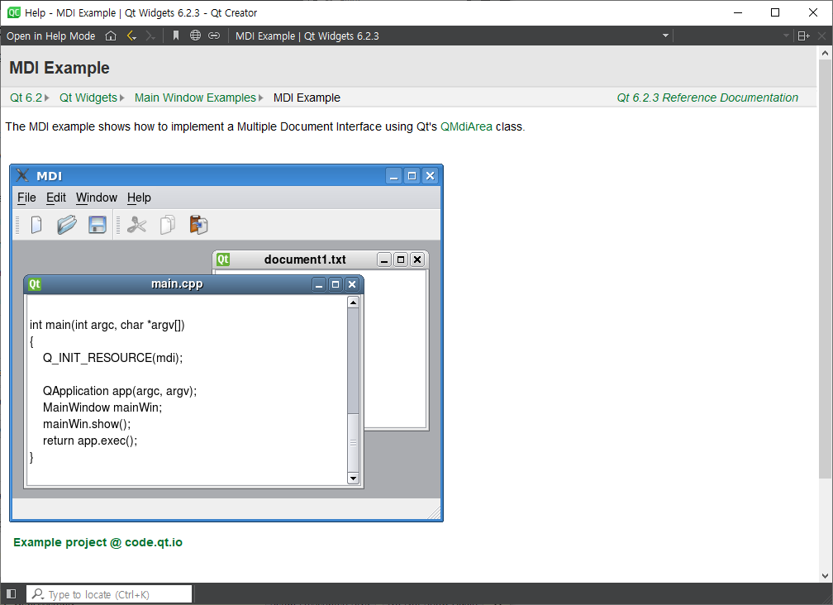Follow the Qt 6.2 breadcrumb link

[26, 98]
